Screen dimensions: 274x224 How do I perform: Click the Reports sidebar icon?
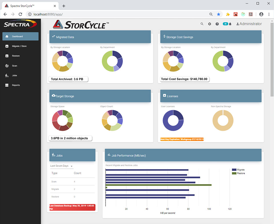[7, 85]
